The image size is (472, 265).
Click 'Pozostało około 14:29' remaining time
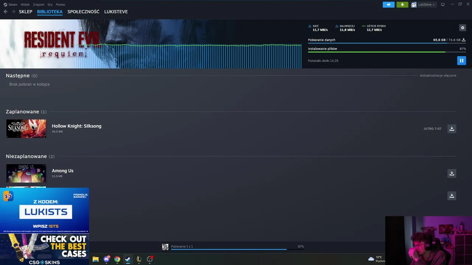pyautogui.click(x=323, y=61)
